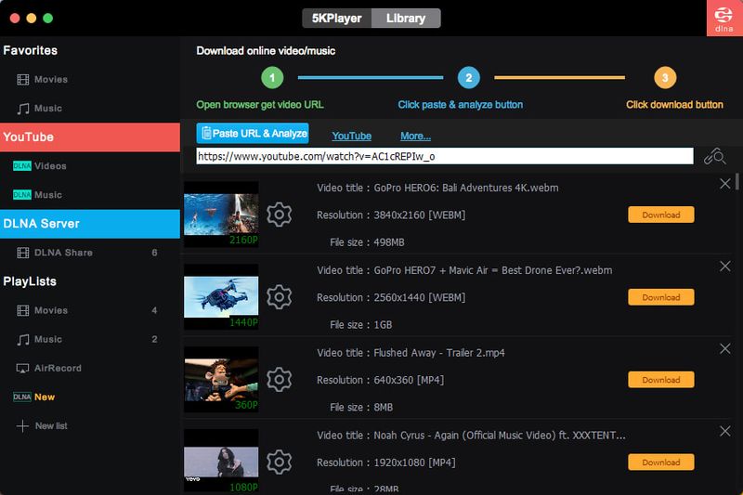
Task: Open PlayLists header in sidebar
Action: [x=30, y=281]
